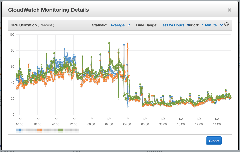Click the 20:00 time axis label

coord(55,124)
